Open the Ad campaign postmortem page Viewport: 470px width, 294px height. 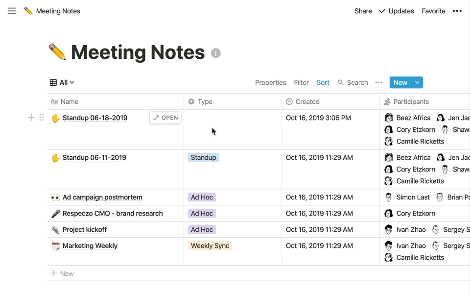(102, 197)
